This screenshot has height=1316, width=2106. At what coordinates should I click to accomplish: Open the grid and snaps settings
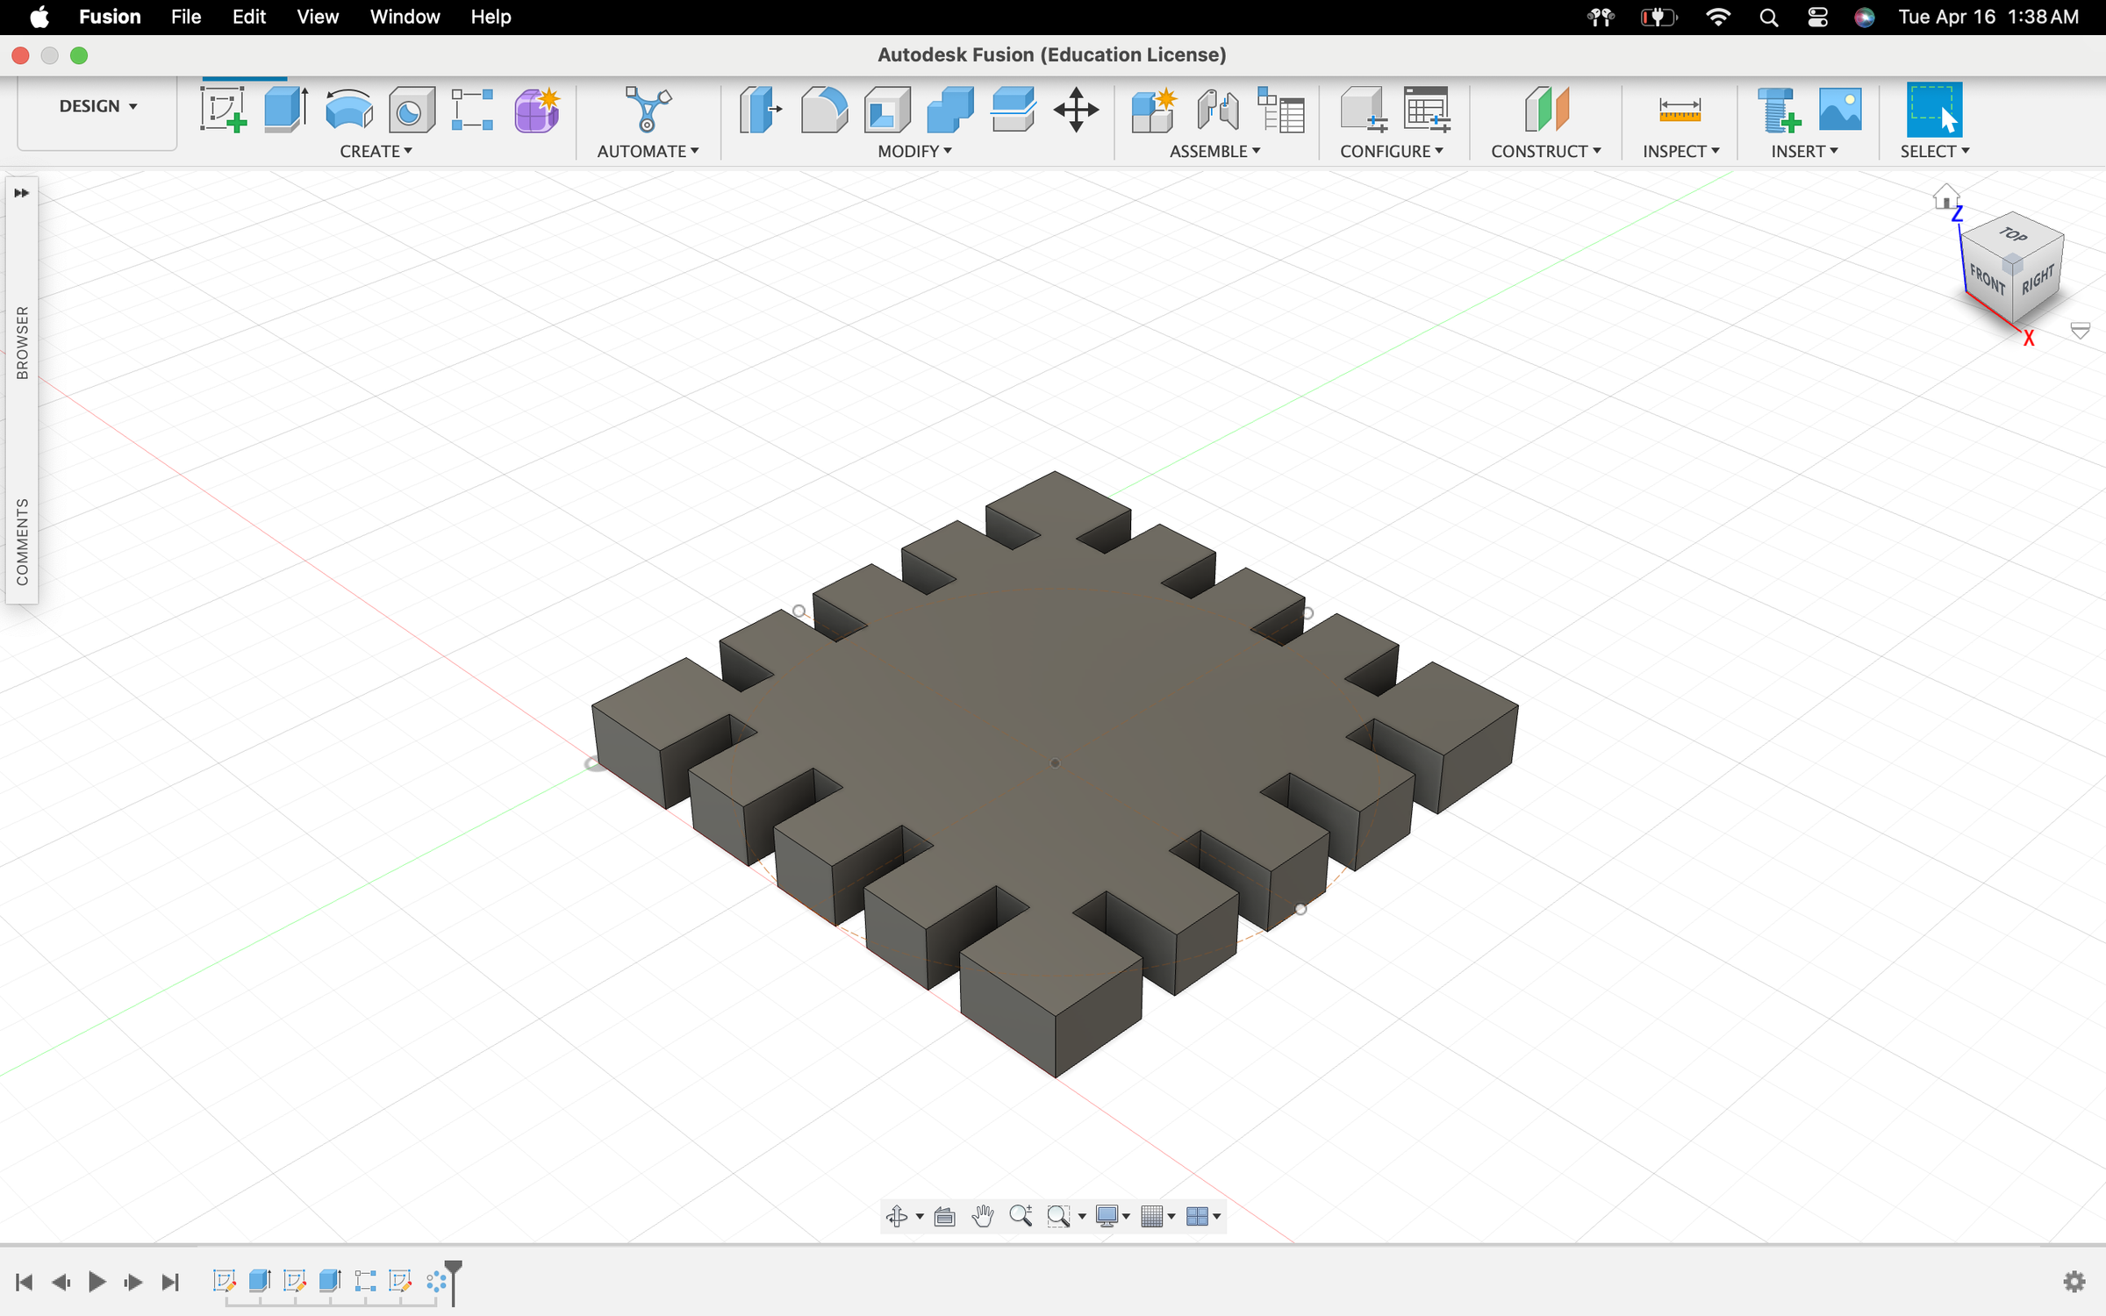(x=1157, y=1216)
